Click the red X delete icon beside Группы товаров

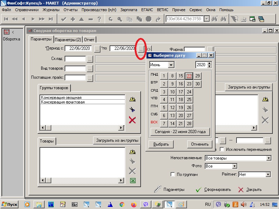[132, 120]
